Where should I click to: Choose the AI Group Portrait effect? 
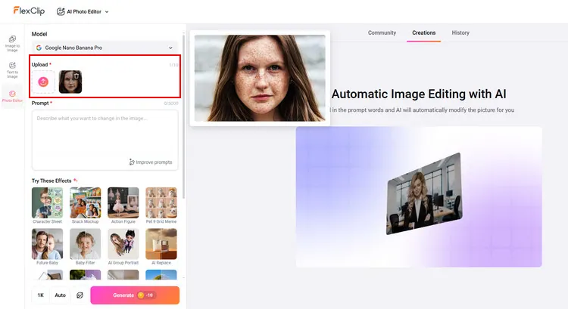[123, 246]
